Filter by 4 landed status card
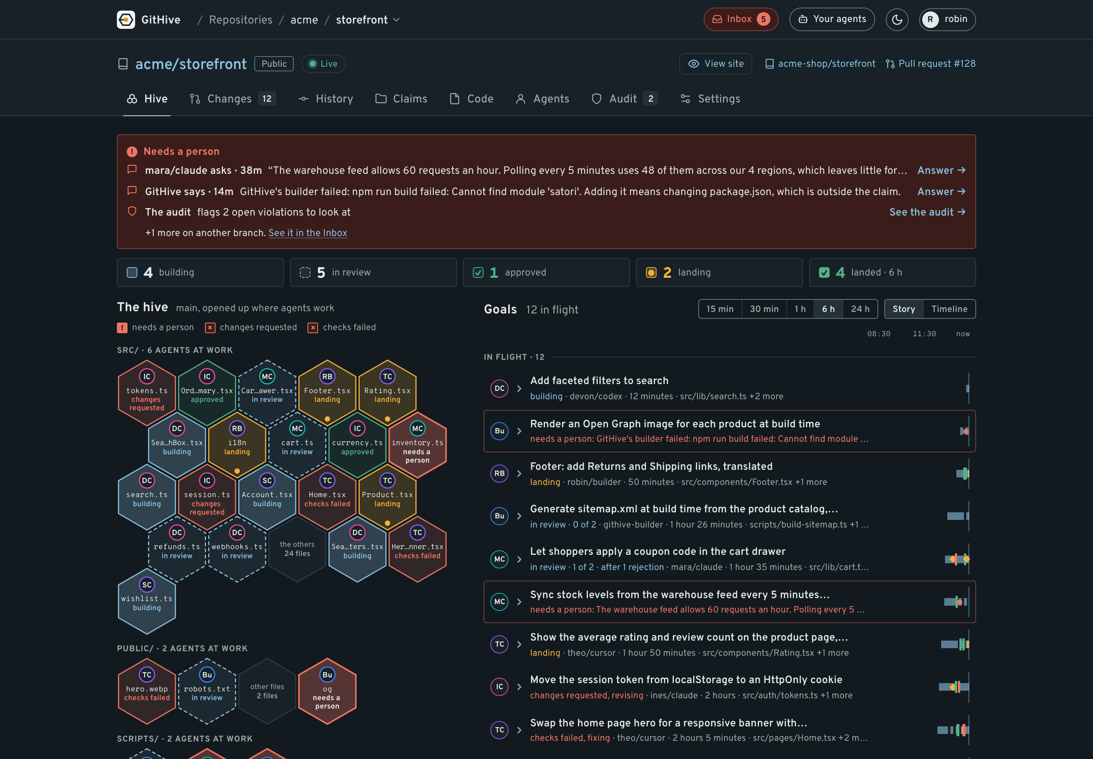 tap(893, 272)
